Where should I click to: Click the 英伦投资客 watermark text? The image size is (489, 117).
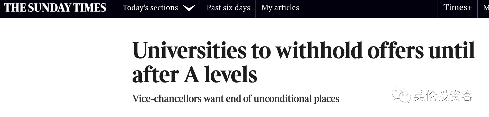pos(443,96)
